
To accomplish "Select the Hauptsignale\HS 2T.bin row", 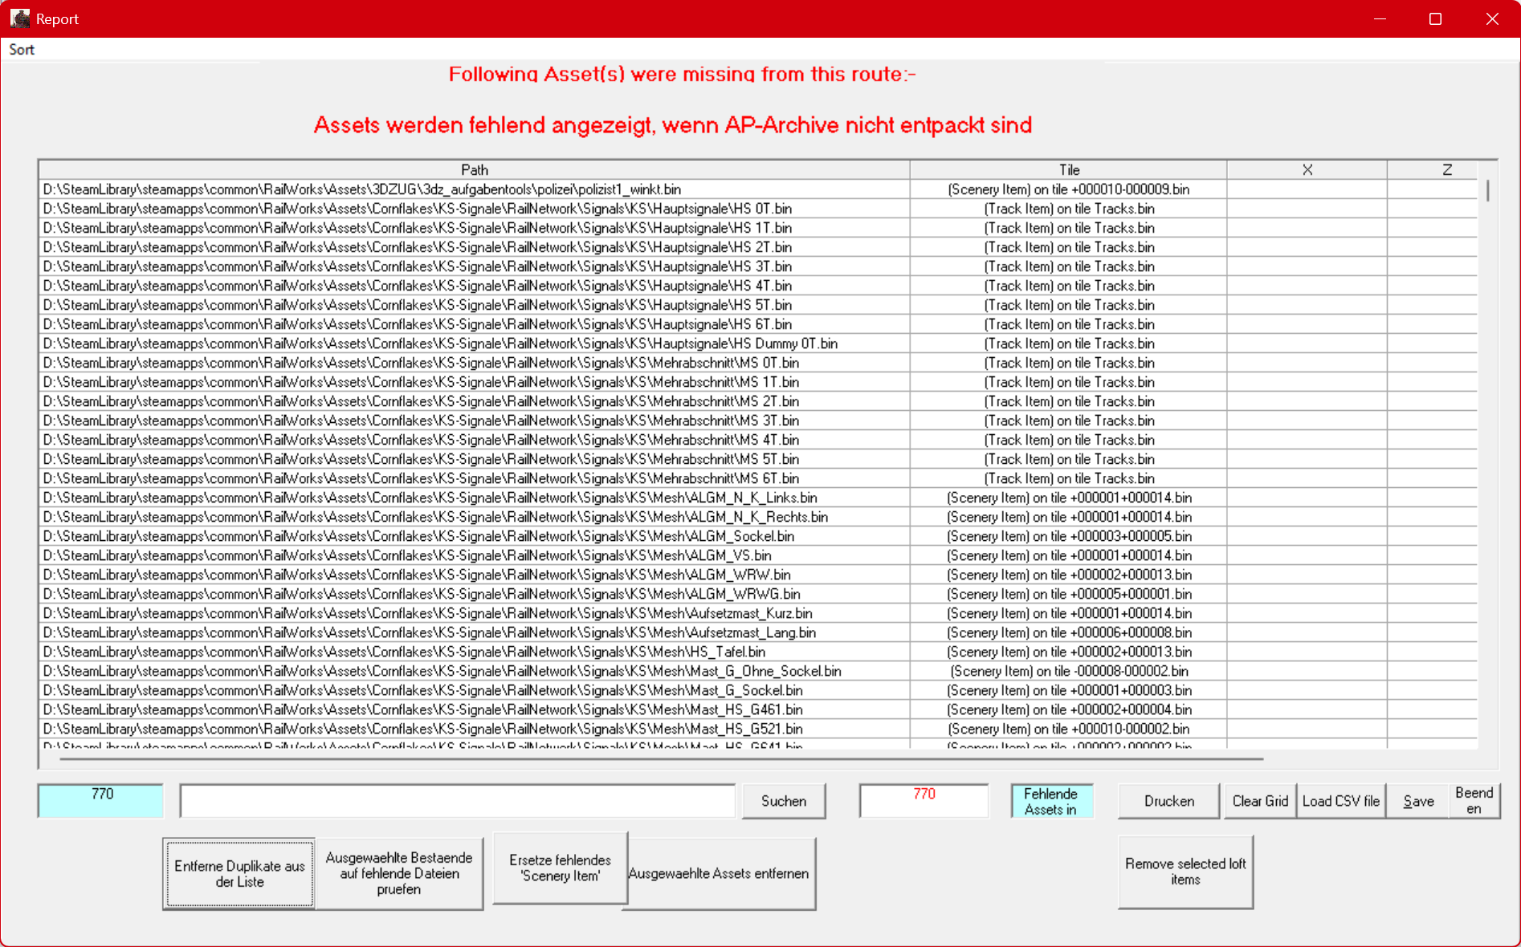I will (x=475, y=247).
